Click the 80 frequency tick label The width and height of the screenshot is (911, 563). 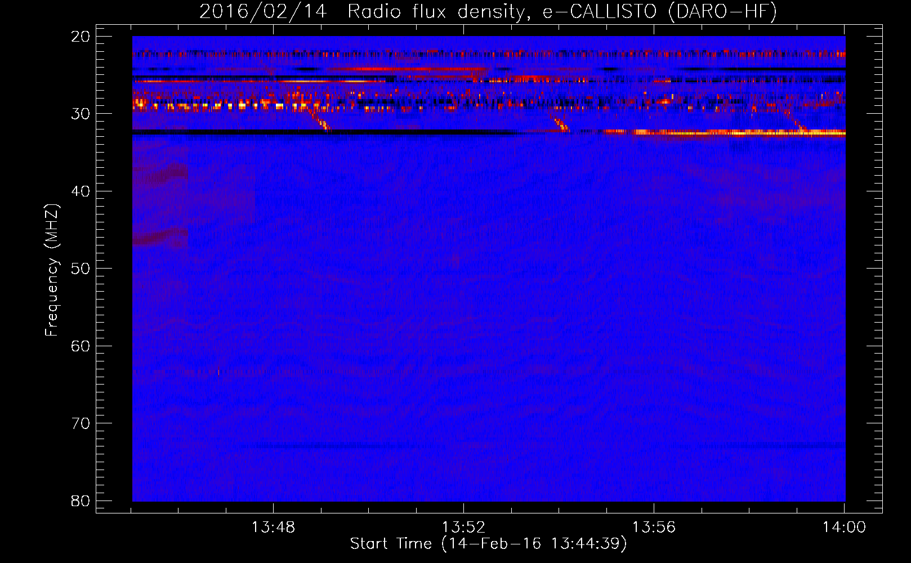[81, 501]
